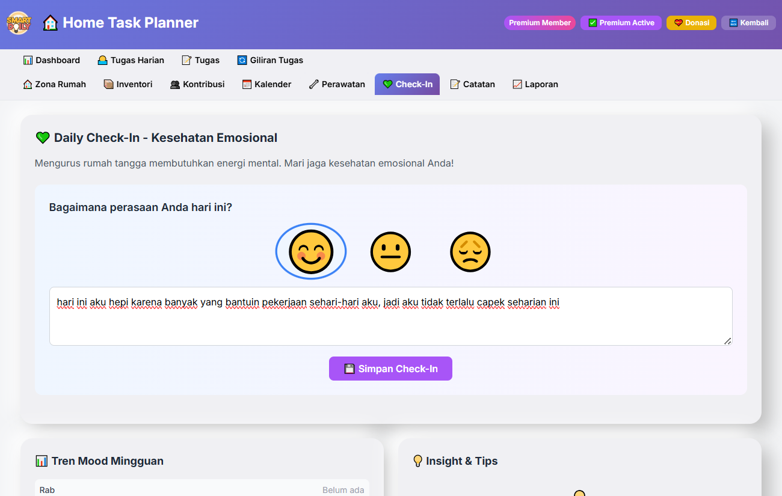Open the Perawatan tab
782x496 pixels.
tap(337, 84)
